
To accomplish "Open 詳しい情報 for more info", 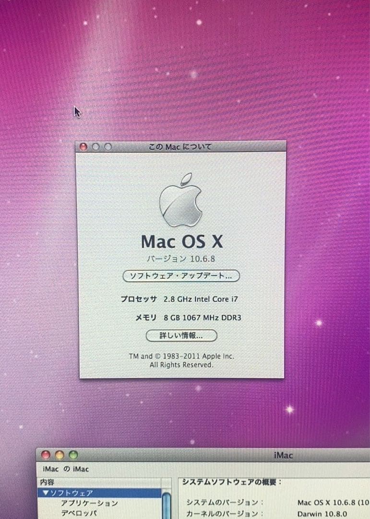I will point(181,335).
